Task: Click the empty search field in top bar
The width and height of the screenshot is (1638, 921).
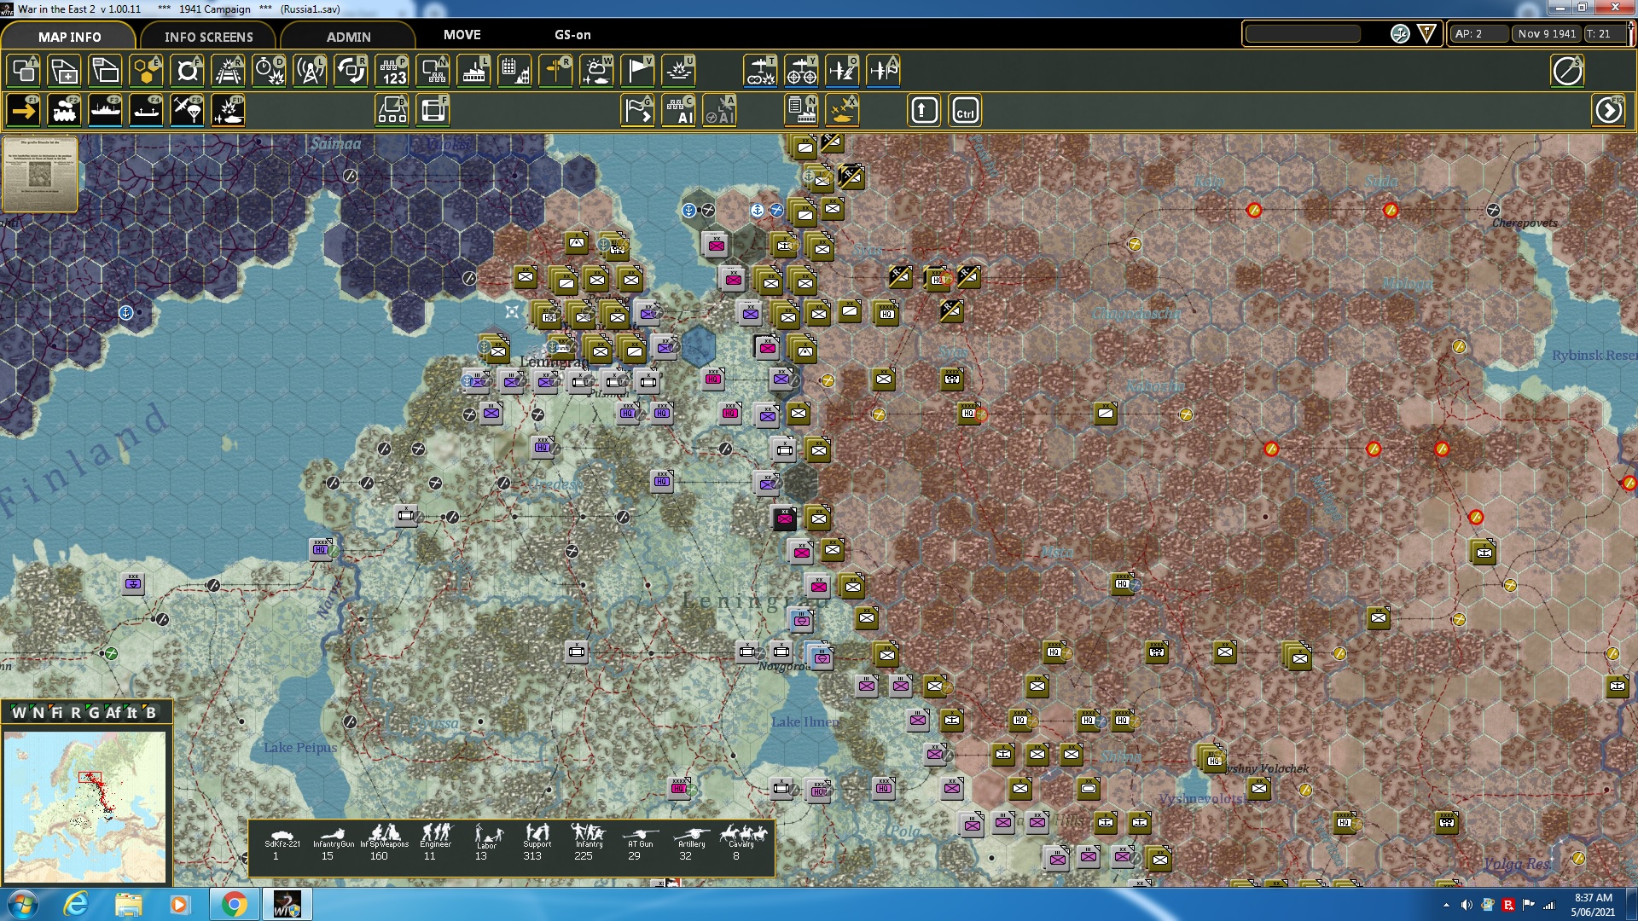Action: pyautogui.click(x=1303, y=34)
